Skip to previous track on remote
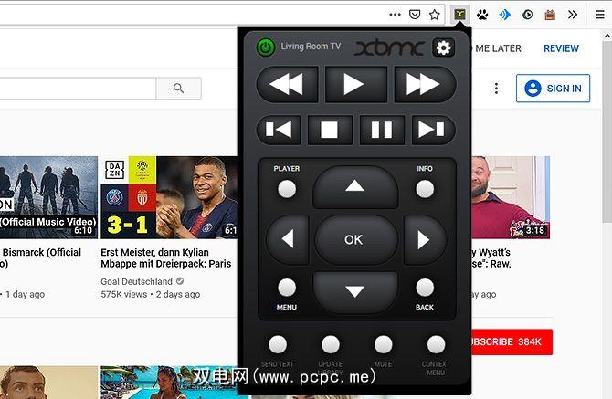Screen dimensions: 612x399 coord(279,130)
